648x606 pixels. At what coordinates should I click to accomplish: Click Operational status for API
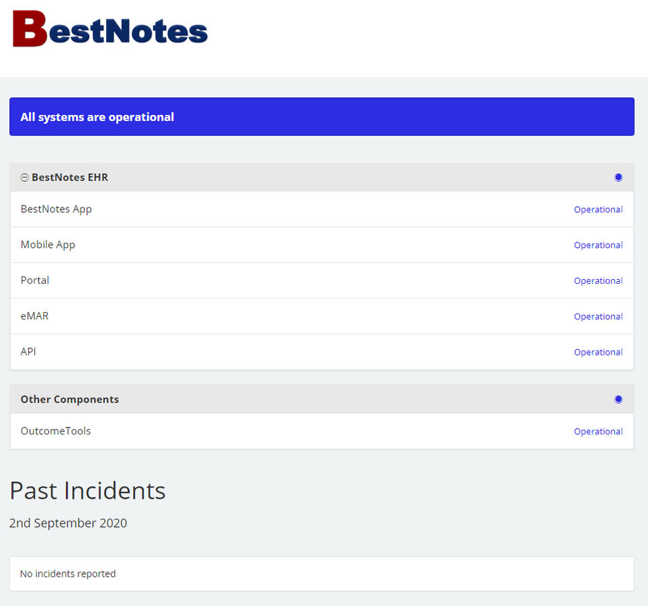[598, 352]
